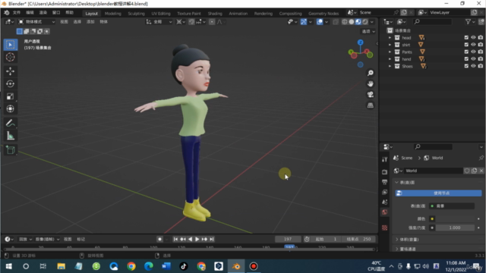
Task: Select the Add Cube tool
Action: click(x=10, y=150)
